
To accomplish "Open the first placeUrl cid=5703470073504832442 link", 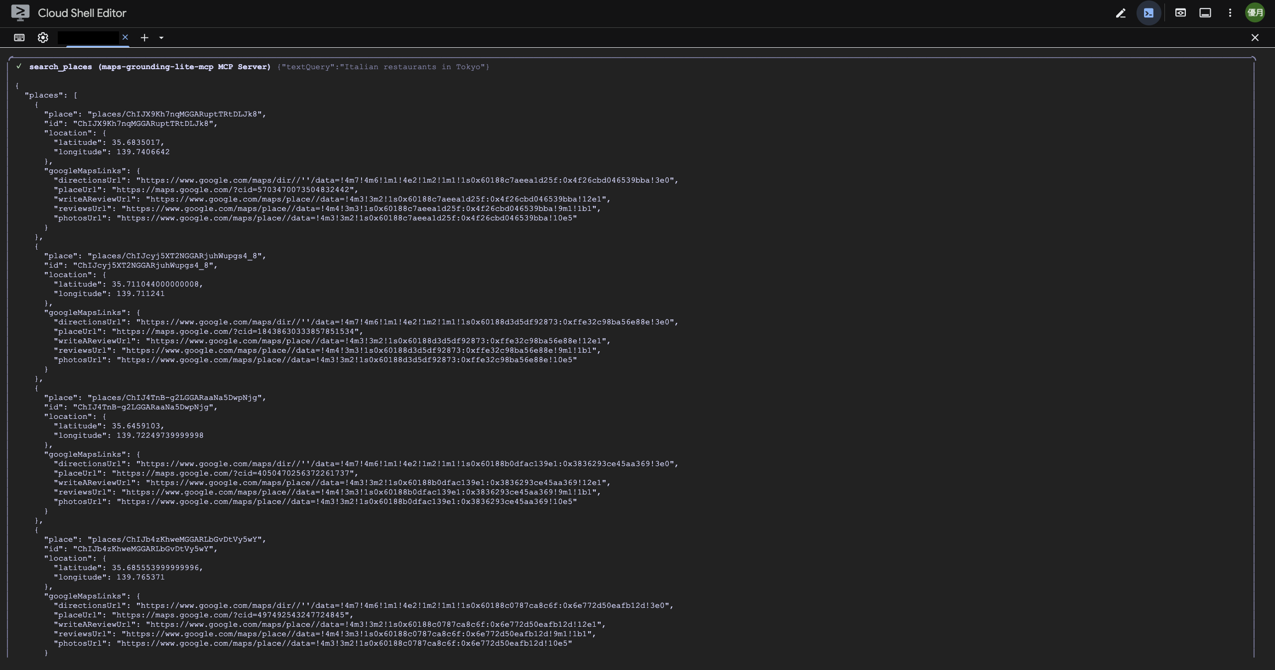I will point(234,190).
